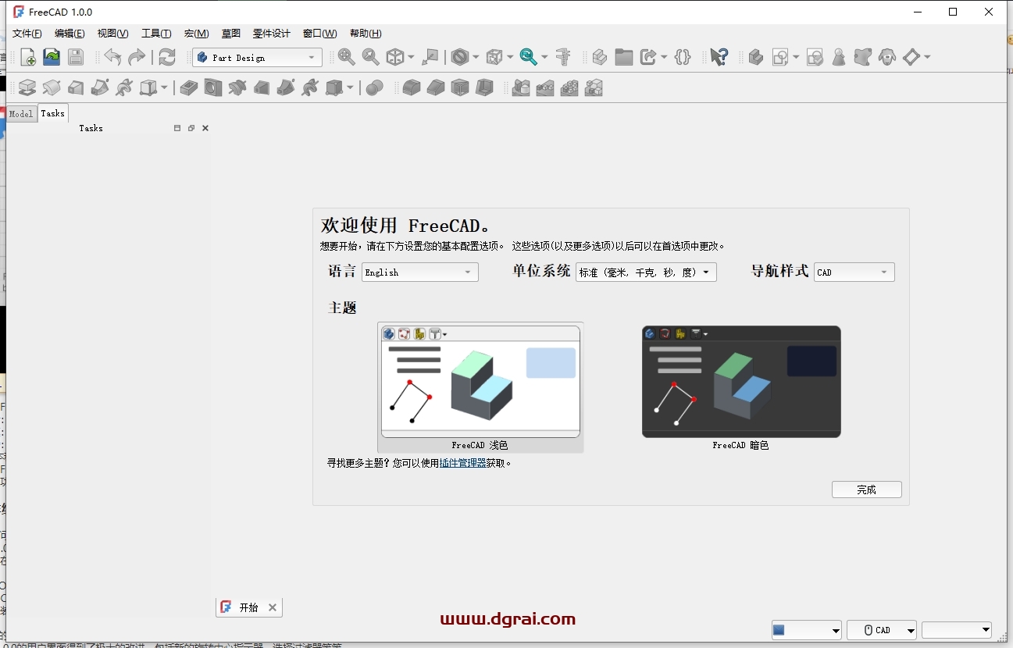1013x648 pixels.
Task: Open the 帮助(H) menu
Action: click(366, 34)
